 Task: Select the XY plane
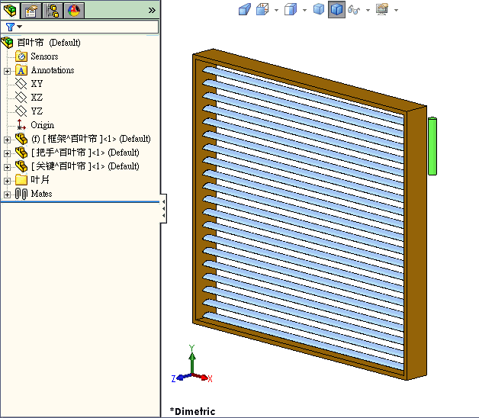point(37,84)
